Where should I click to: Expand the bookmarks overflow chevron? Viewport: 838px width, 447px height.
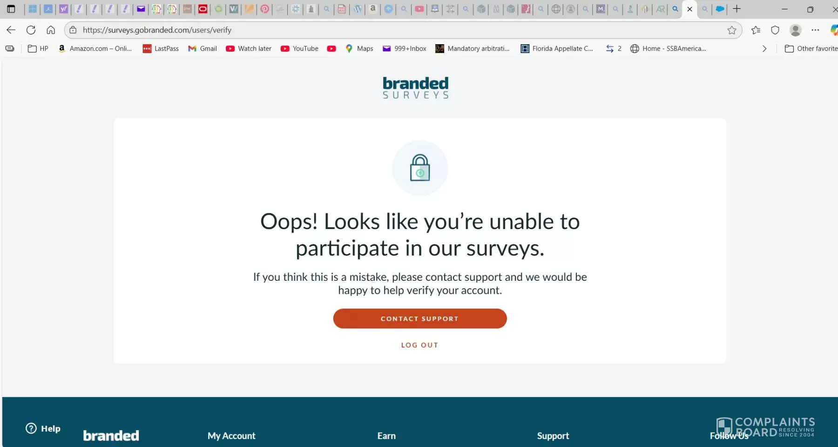(764, 48)
